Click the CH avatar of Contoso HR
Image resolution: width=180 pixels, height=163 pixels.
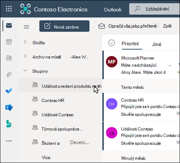(x=112, y=104)
